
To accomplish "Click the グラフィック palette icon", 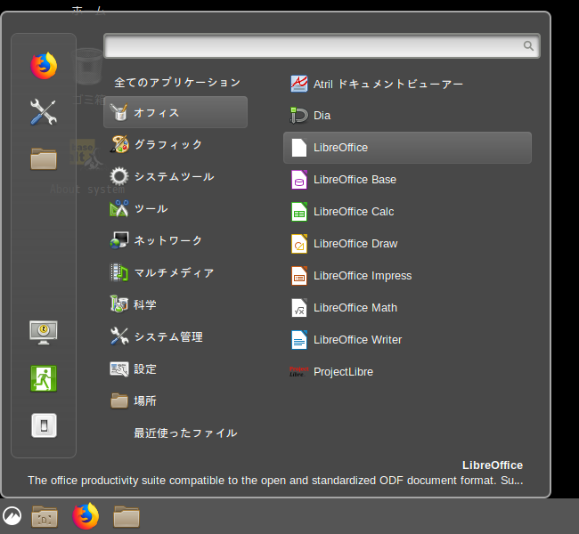I will (118, 144).
